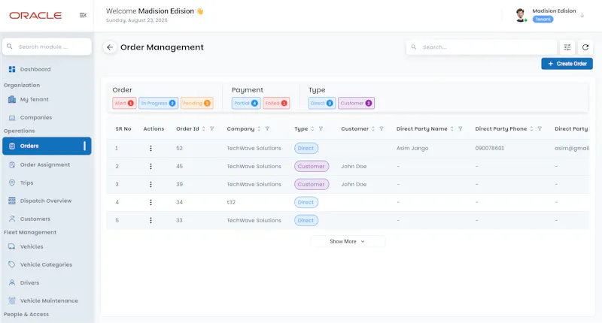Sort by Direct Party Name
This screenshot has height=323, width=602.
tap(451, 128)
